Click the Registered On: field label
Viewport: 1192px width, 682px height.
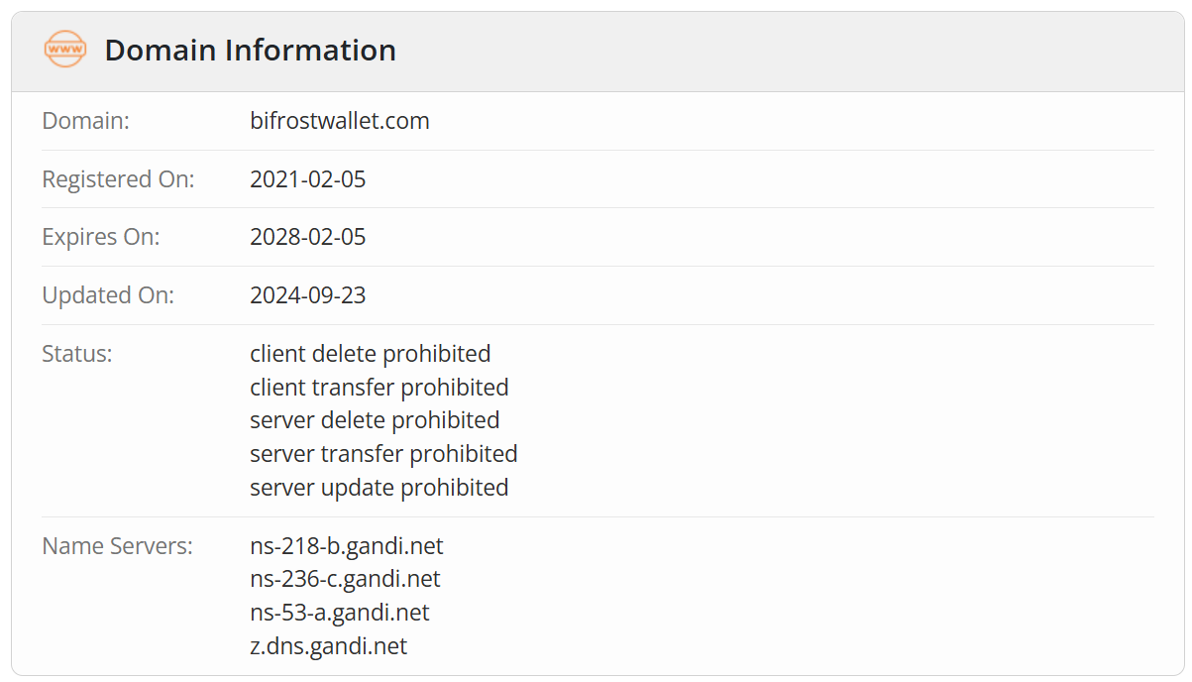click(119, 179)
